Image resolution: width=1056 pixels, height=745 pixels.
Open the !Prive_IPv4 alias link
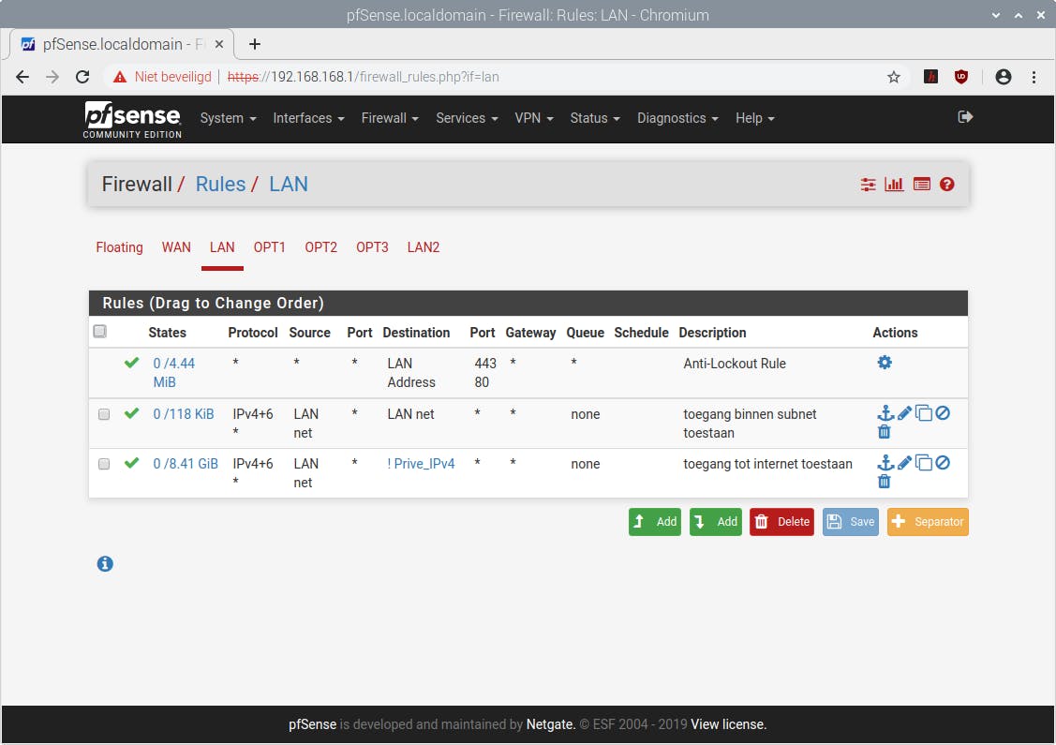coord(421,464)
